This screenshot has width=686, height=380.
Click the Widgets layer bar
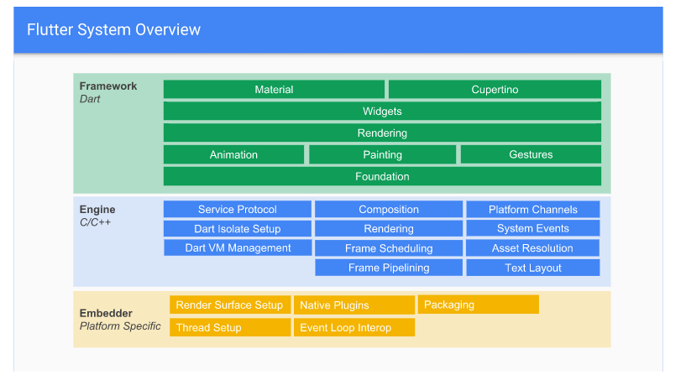point(382,111)
